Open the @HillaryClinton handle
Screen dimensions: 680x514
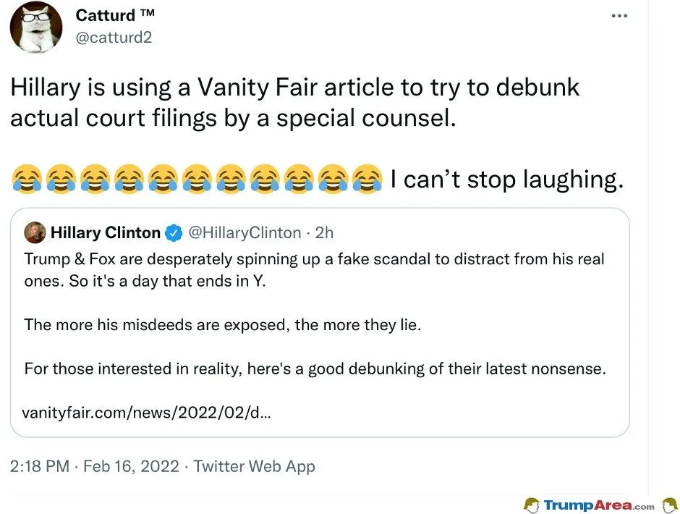[245, 232]
